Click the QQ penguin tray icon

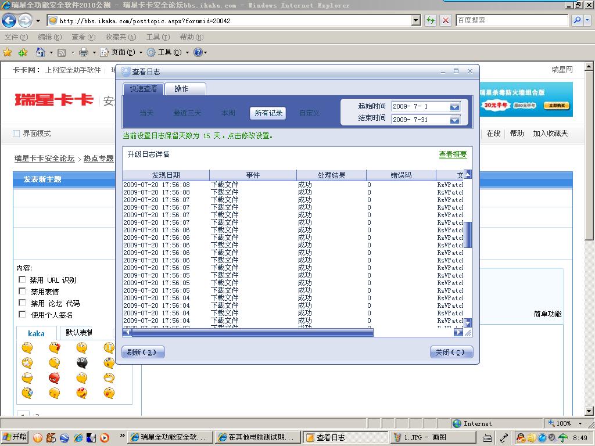click(521, 438)
